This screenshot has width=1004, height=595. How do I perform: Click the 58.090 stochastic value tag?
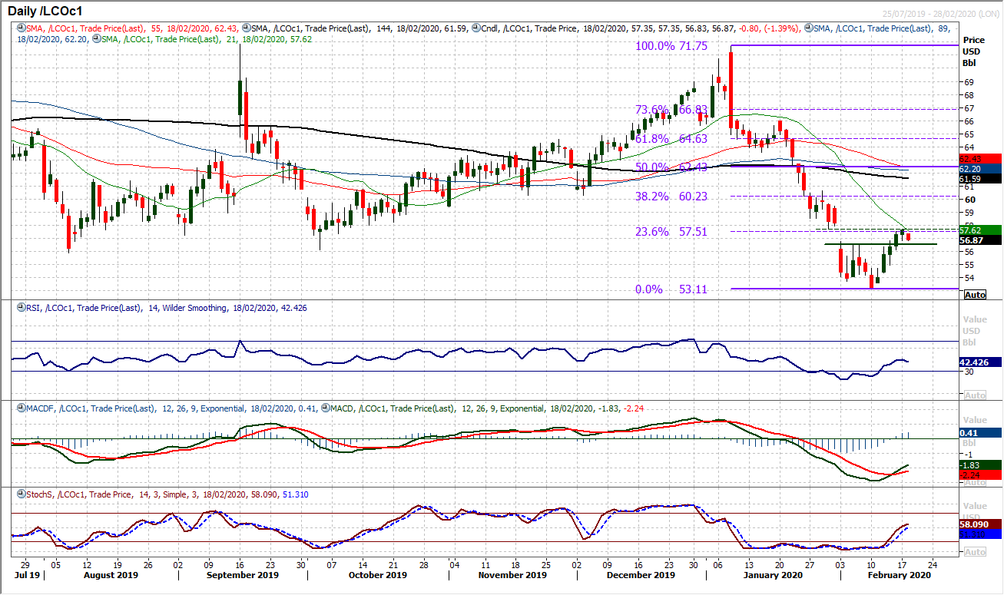(982, 524)
